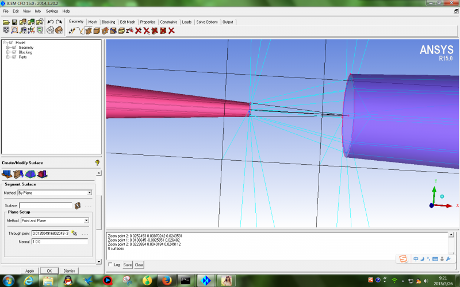Toggle the Parts checkbox in model tree
This screenshot has height=287, width=460.
pyautogui.click(x=13, y=57)
